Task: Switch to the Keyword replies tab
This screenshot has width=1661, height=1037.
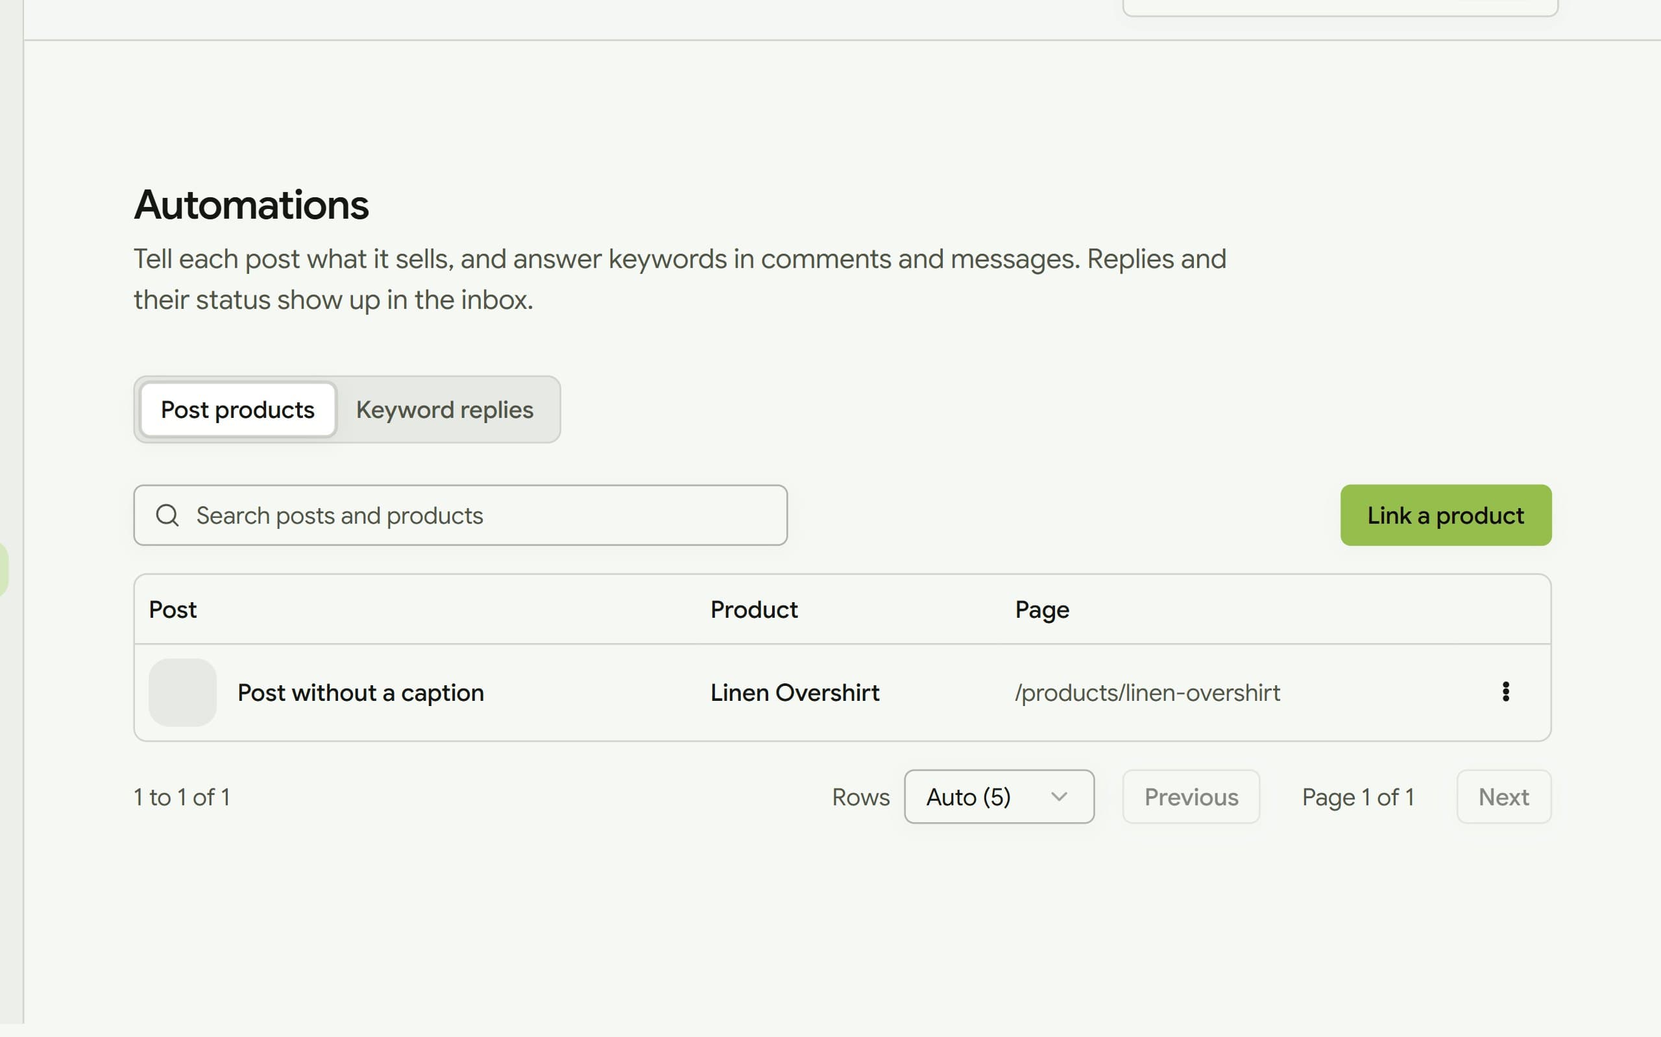Action: tap(444, 409)
